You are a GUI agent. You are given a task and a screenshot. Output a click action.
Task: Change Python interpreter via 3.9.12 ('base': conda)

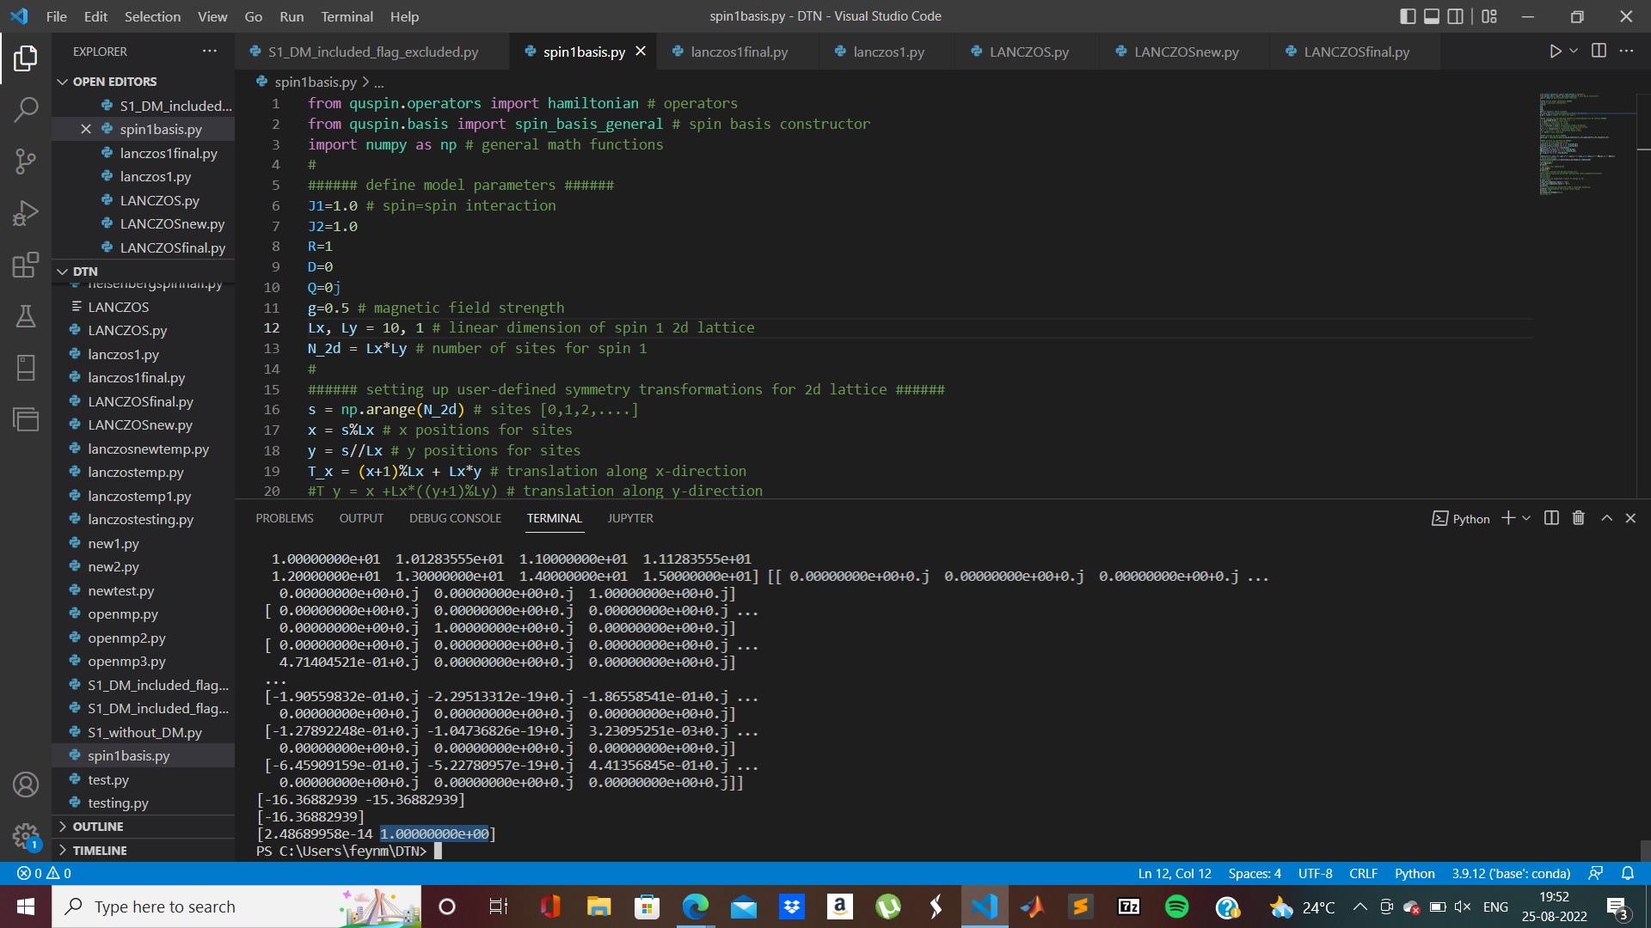[1511, 873]
